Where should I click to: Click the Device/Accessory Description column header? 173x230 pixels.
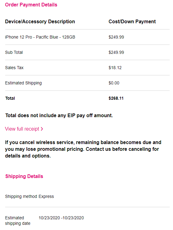pos(40,21)
